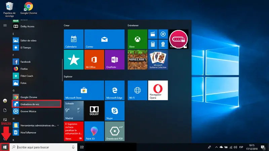Launch Google Chrome from the app list
269x151 pixels.
click(x=36, y=97)
